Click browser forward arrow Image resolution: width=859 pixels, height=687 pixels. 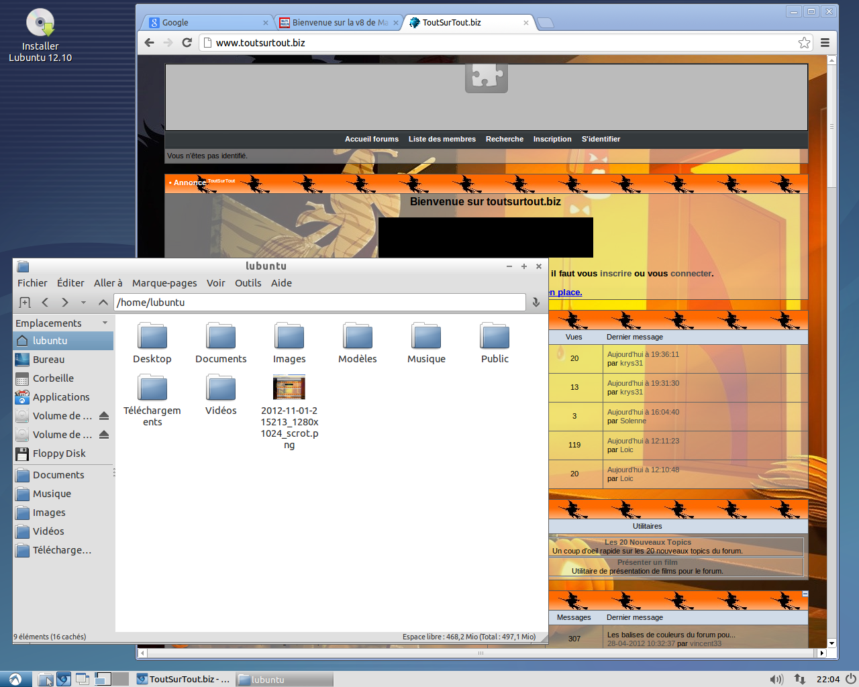point(168,42)
